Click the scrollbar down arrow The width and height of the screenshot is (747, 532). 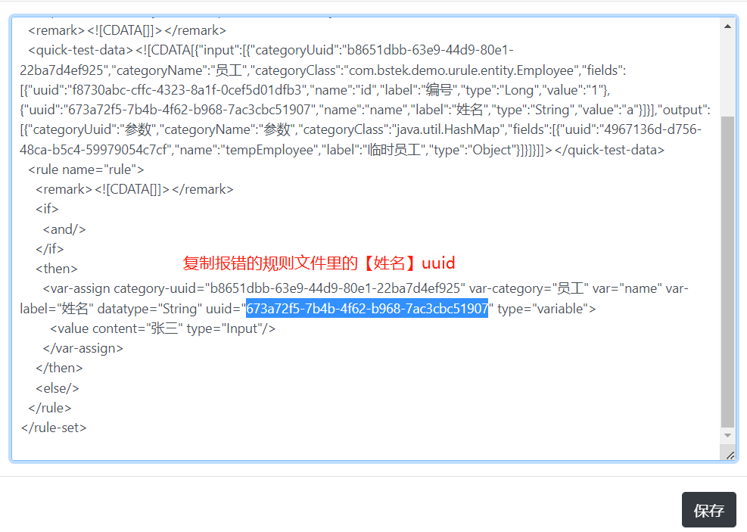coord(727,435)
